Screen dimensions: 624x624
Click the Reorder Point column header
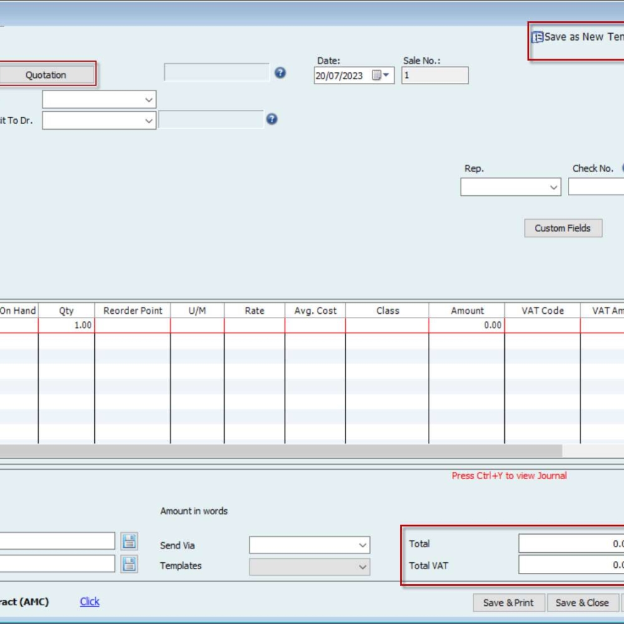pos(132,311)
